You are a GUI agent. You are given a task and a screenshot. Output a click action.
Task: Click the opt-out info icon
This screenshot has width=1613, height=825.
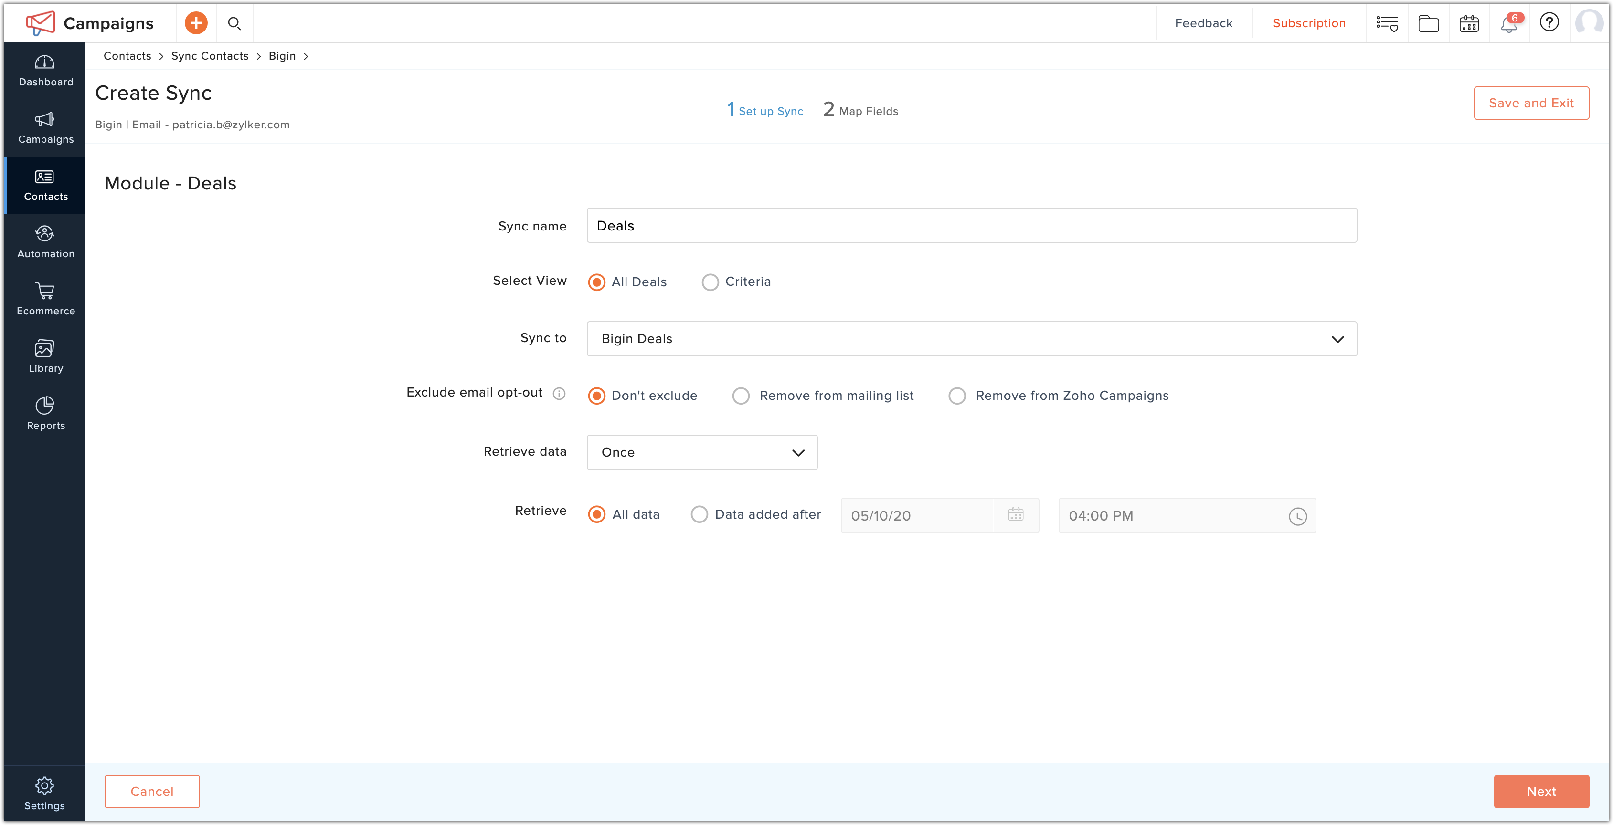pyautogui.click(x=559, y=394)
